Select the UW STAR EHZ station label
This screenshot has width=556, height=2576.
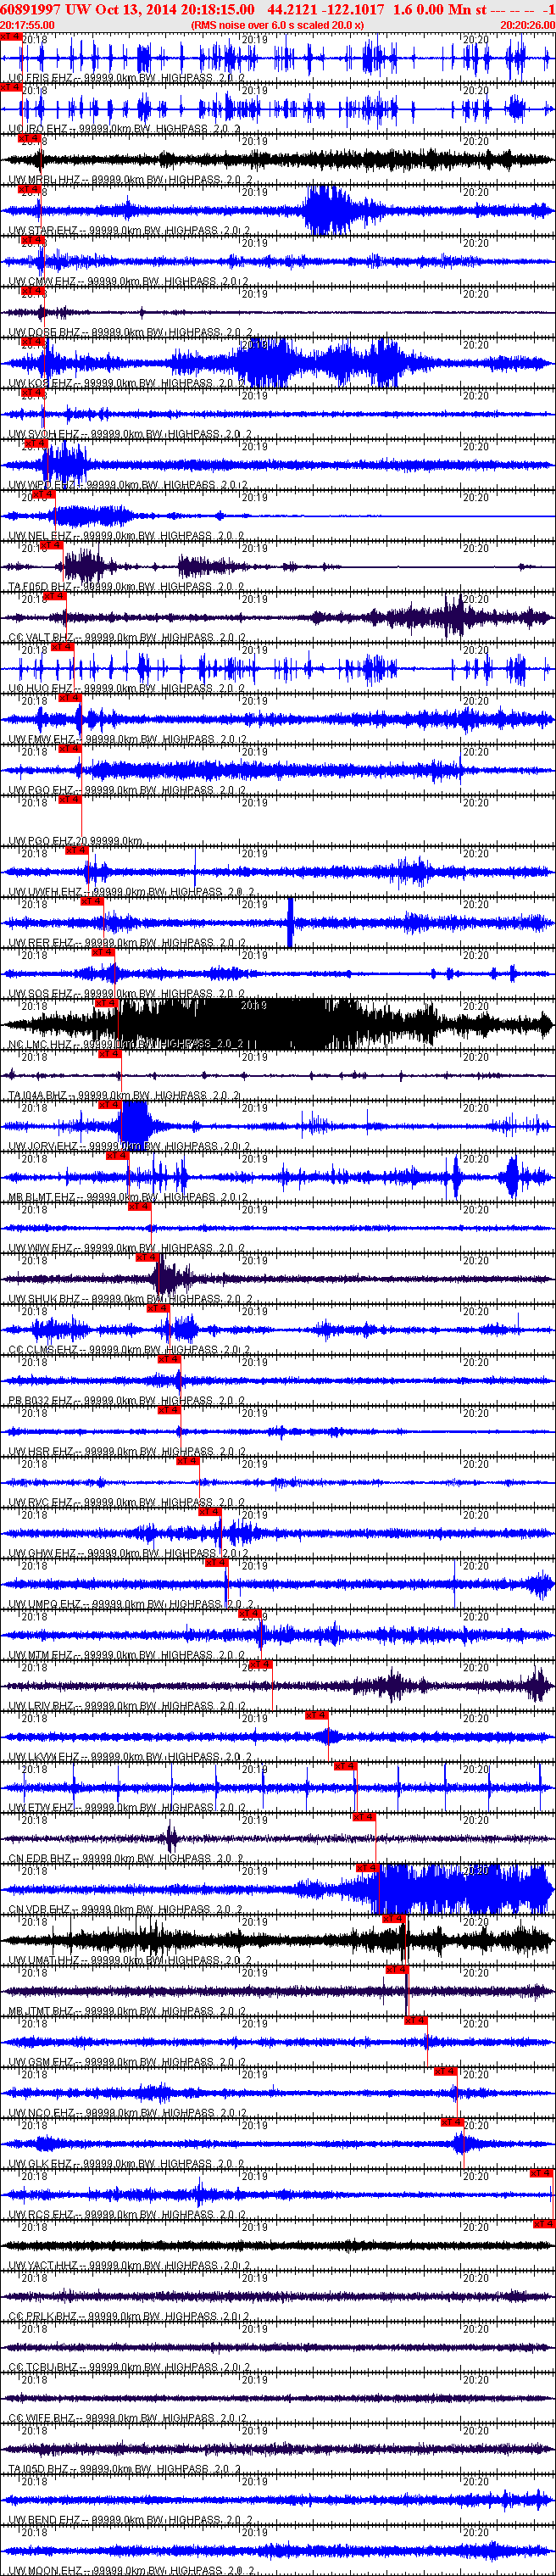click(43, 231)
